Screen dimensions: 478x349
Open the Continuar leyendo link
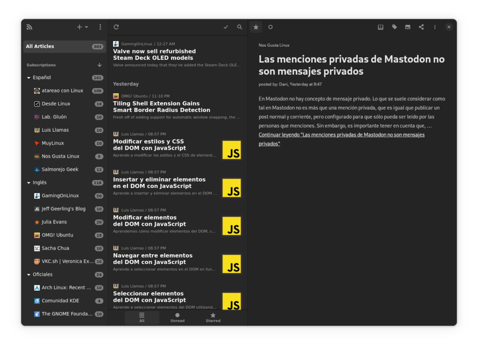pos(341,134)
